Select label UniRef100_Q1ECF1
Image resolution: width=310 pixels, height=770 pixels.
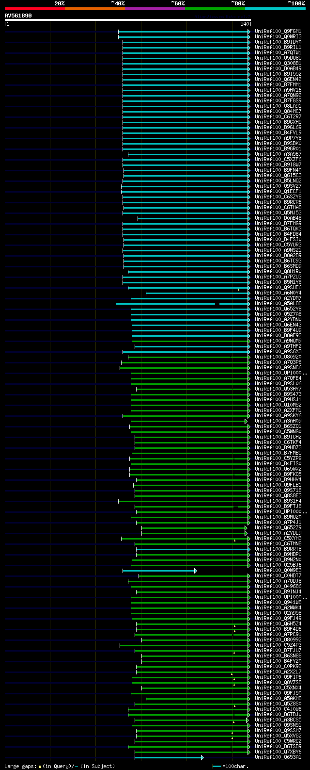pyautogui.click(x=278, y=192)
